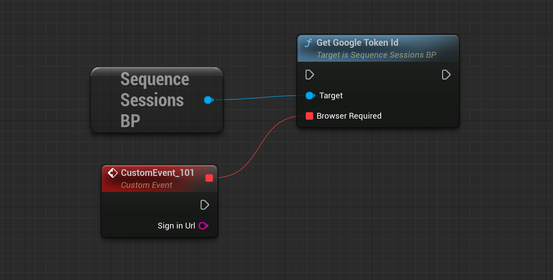553x280 pixels.
Task: Click the custom event diamond icon
Action: [x=113, y=173]
